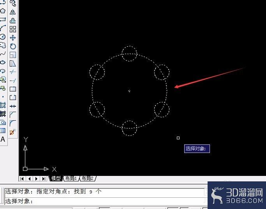The height and width of the screenshot is (209, 266).
Task: Switch to the 布局1 tab
Action: 71,178
